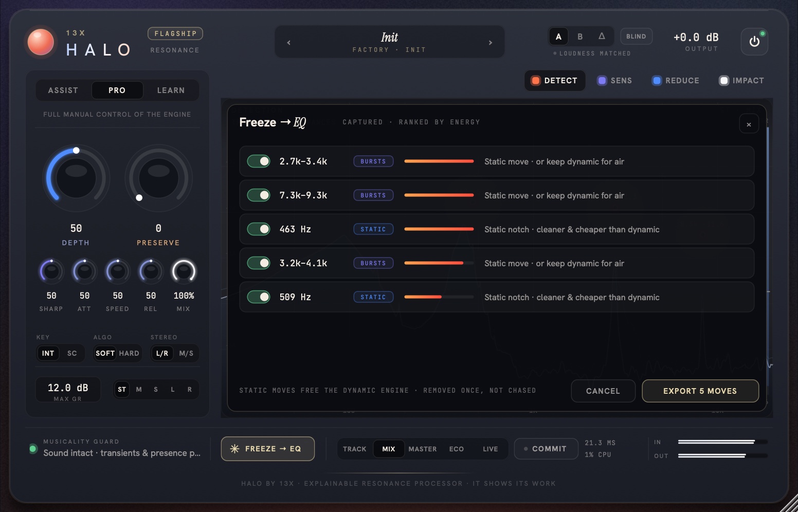Click the orange HALO logo orb

(x=41, y=42)
